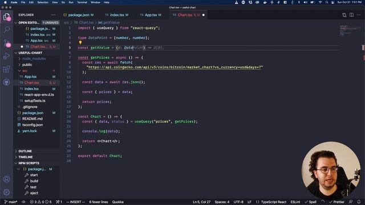Open Explorer more actions ellipsis
The image size is (365, 205).
click(53, 15)
